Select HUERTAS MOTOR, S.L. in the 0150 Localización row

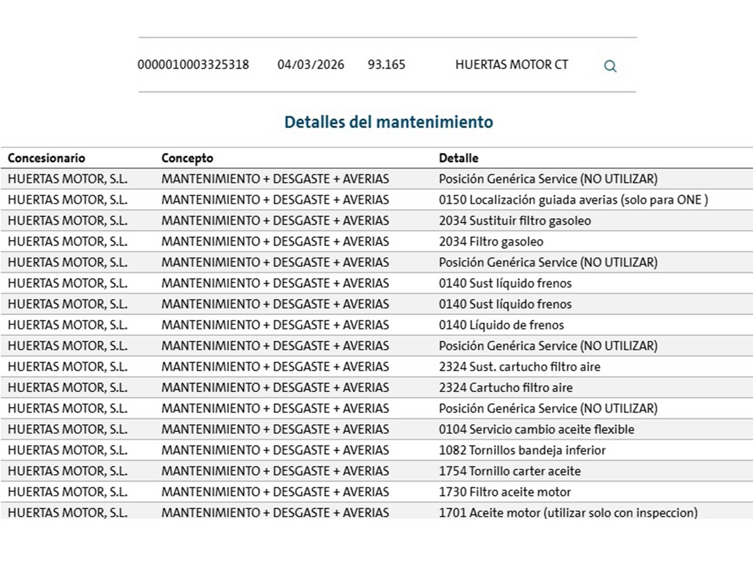(67, 200)
